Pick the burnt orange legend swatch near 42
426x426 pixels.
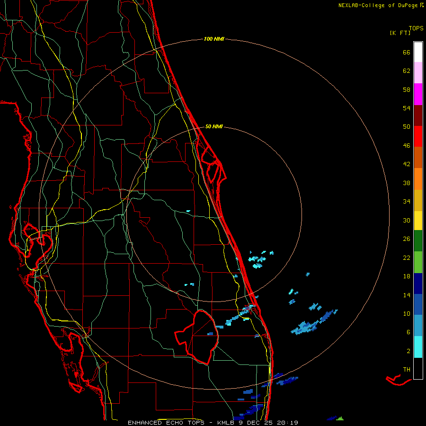418,158
